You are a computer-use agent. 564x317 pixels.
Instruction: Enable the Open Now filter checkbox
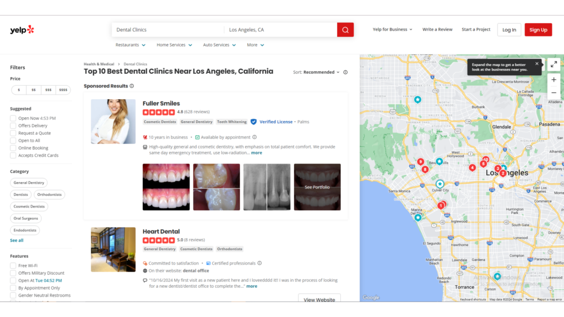pos(13,118)
